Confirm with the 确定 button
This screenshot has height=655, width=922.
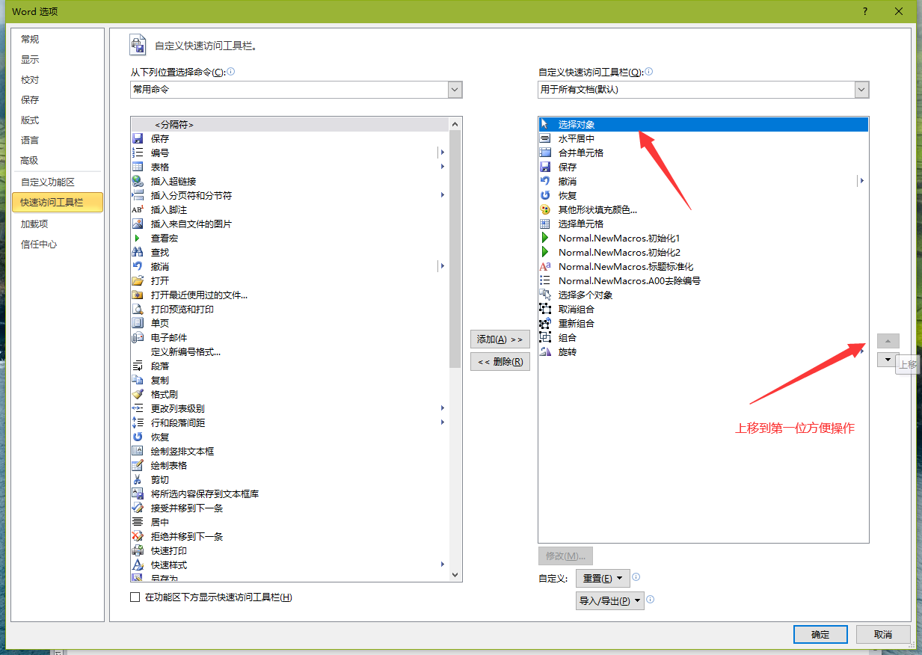coord(820,634)
